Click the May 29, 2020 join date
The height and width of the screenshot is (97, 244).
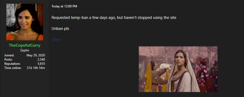pos(36,55)
